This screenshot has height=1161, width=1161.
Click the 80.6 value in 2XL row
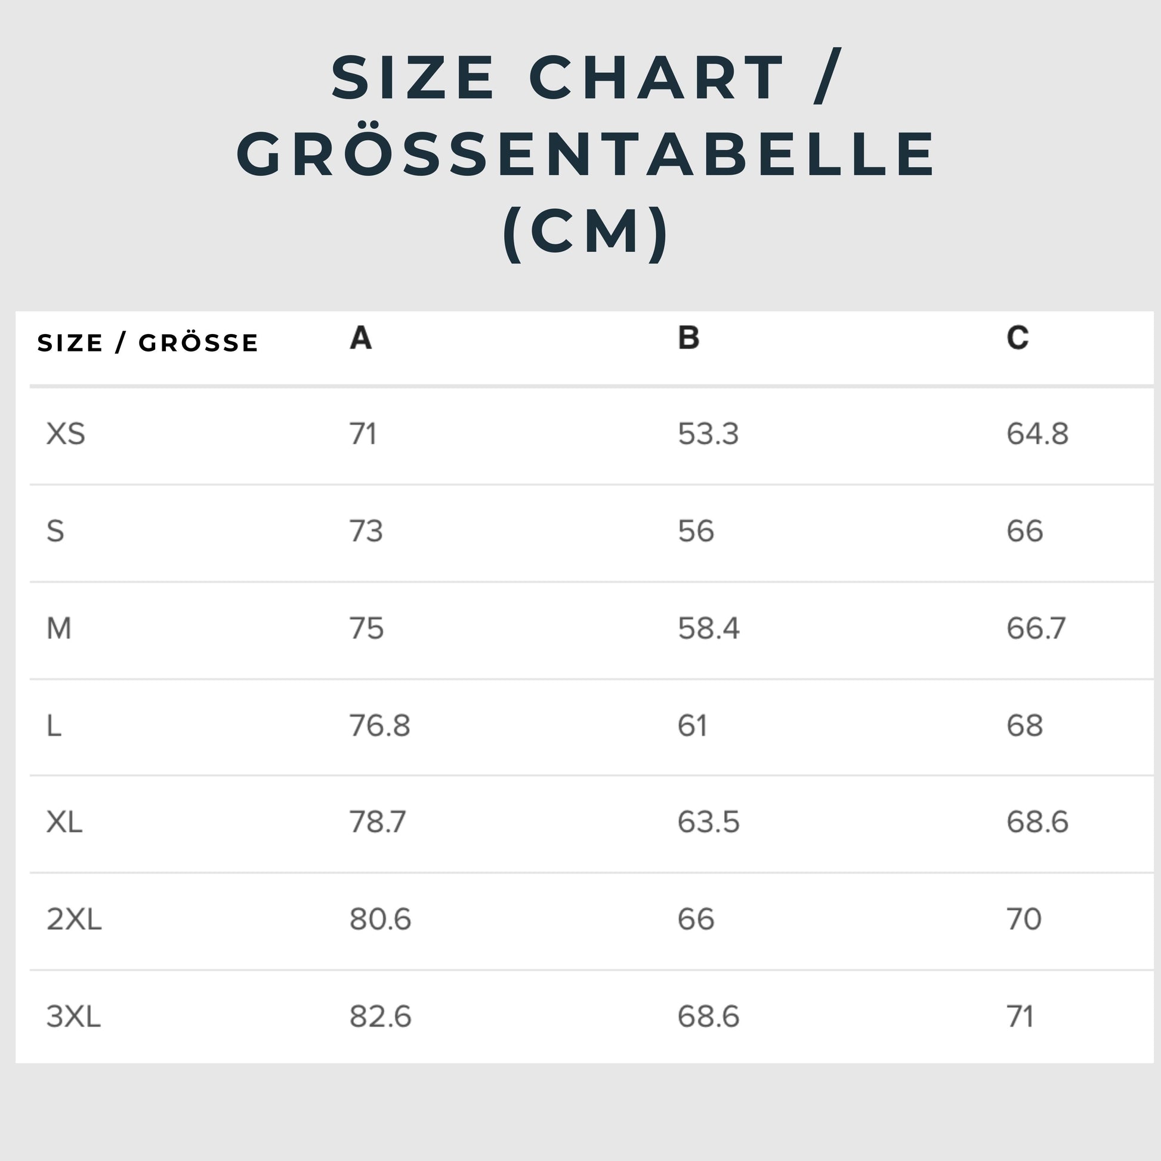381,919
